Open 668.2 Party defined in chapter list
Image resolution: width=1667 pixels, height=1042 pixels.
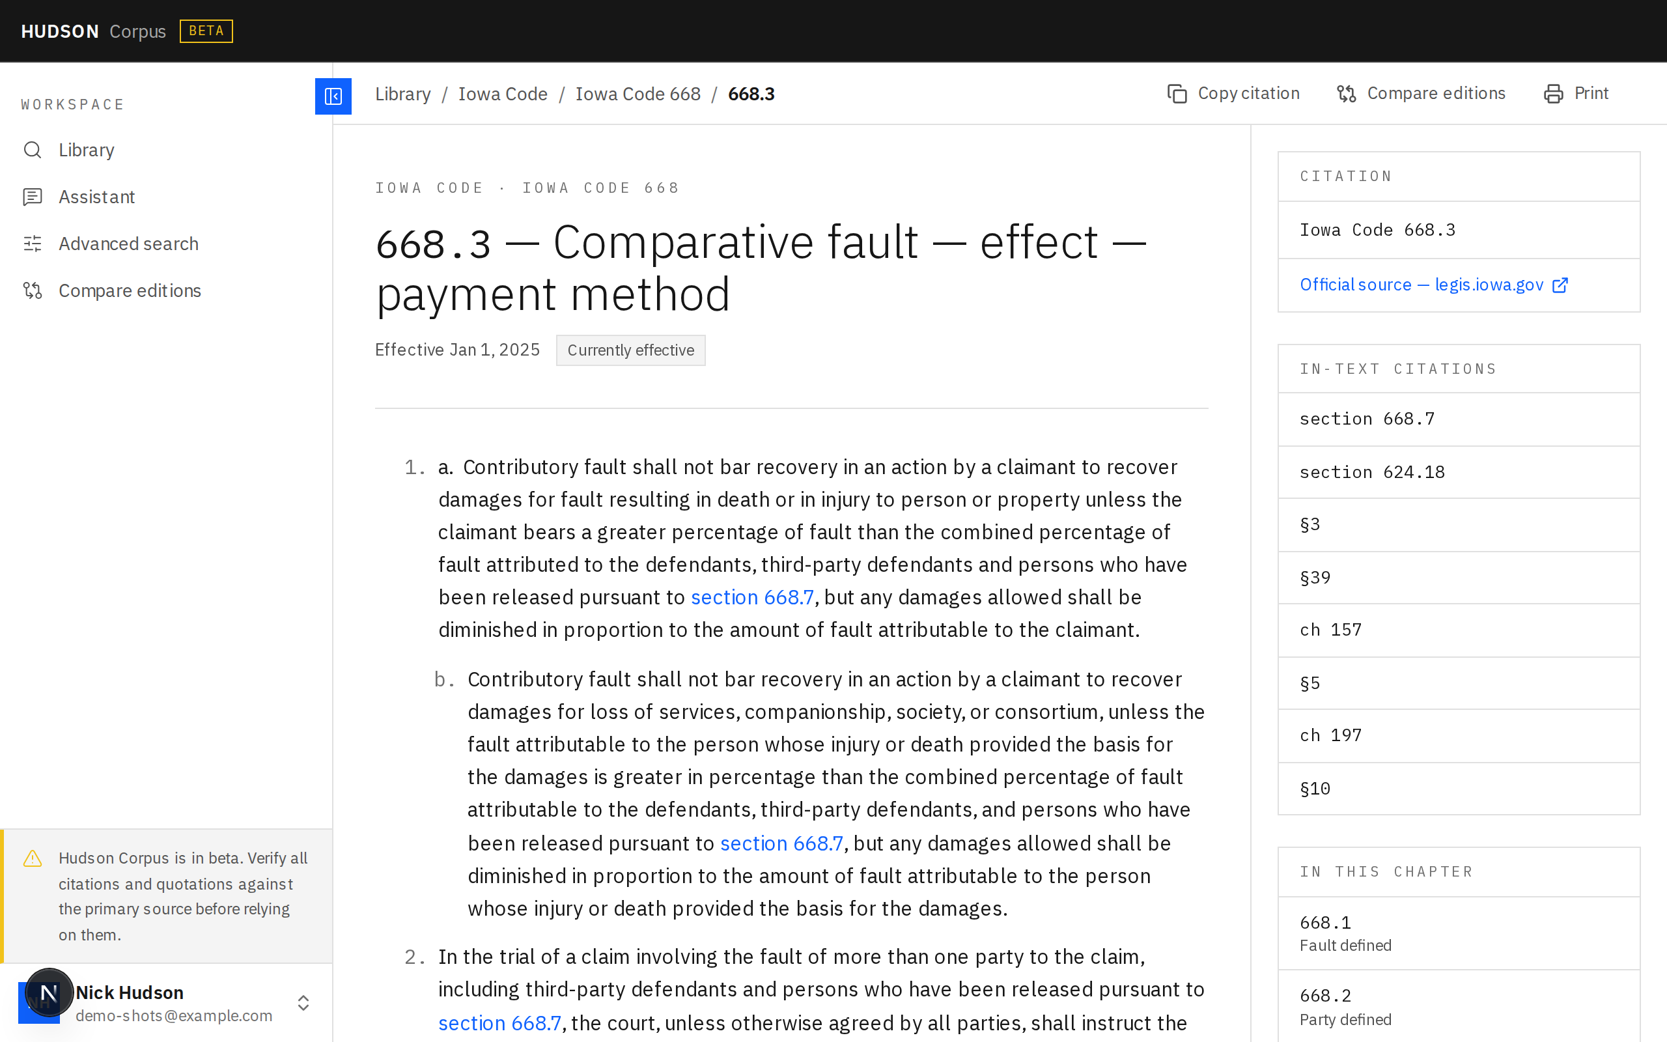1458,1006
